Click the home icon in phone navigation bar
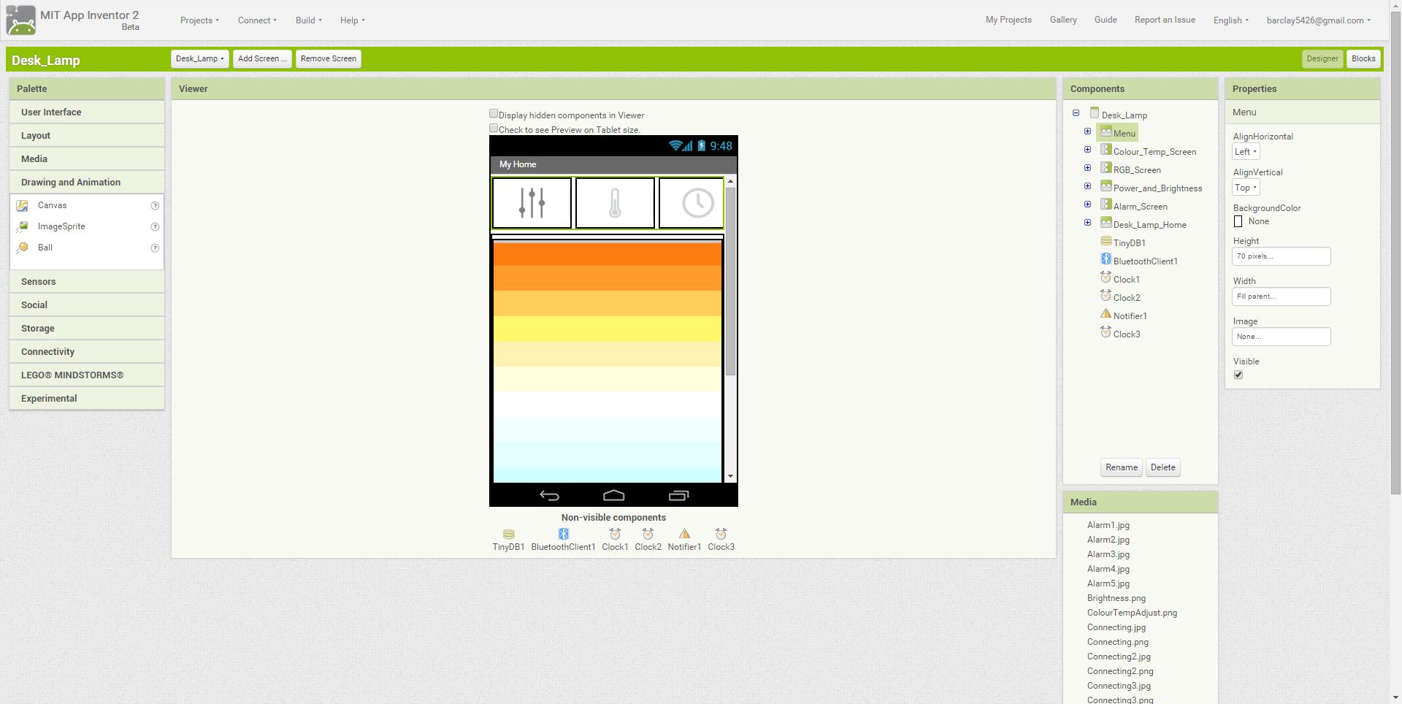 click(x=613, y=496)
